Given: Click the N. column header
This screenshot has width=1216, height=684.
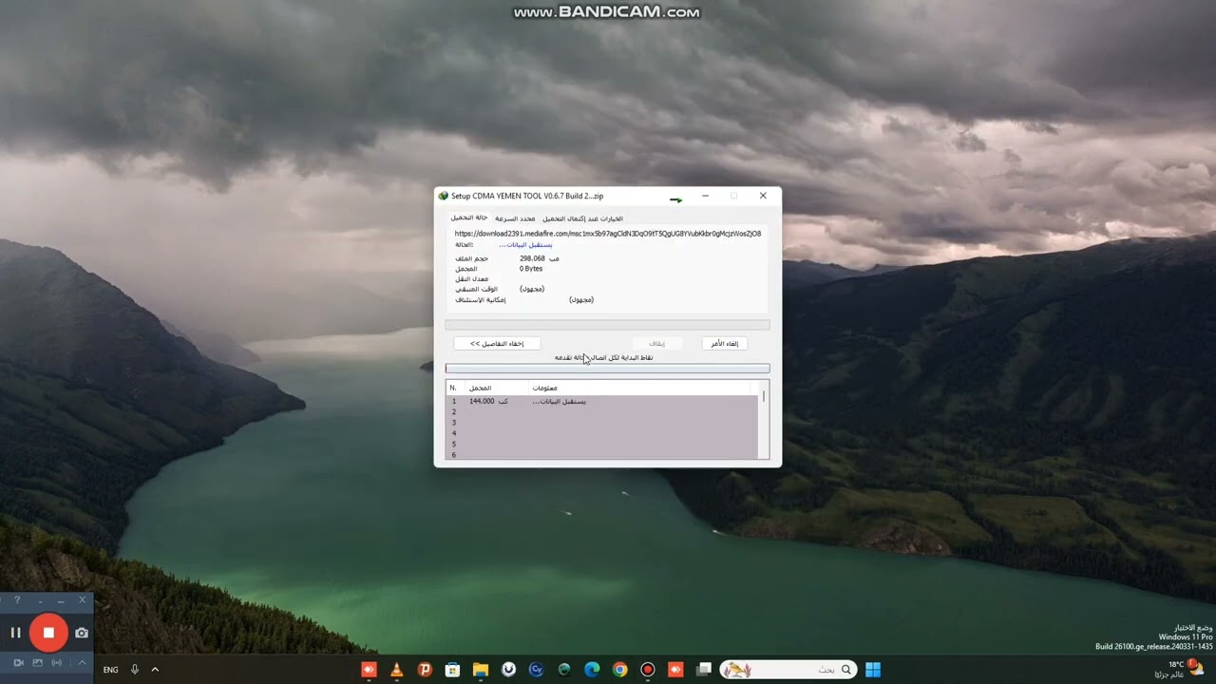Looking at the screenshot, I should point(453,388).
